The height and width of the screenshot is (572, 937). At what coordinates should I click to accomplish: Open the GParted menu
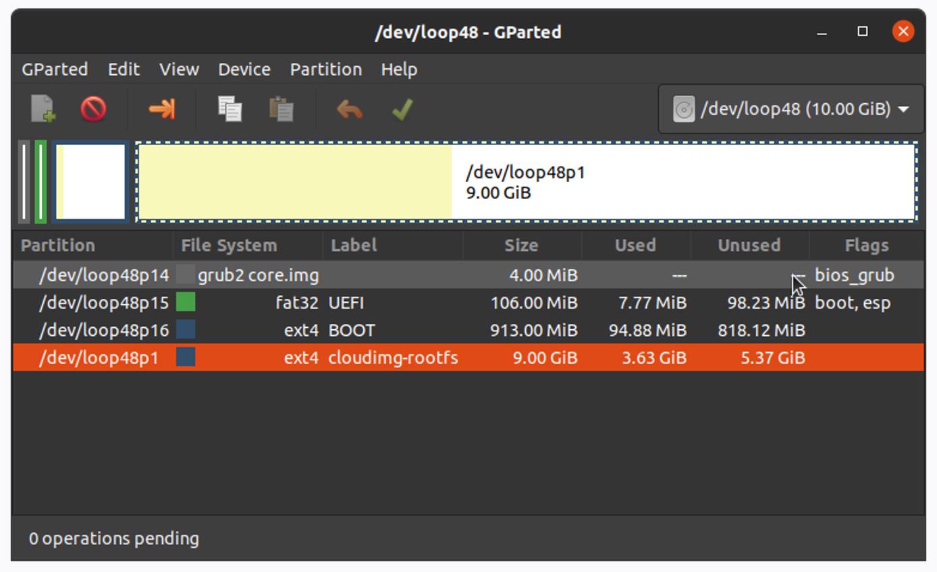[55, 69]
